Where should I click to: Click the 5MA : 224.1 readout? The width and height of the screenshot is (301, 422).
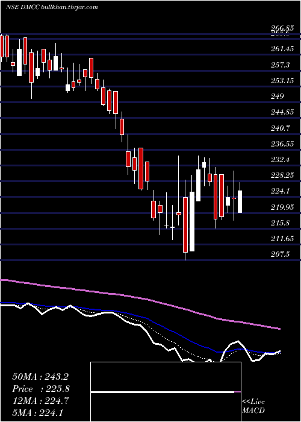click(37, 412)
